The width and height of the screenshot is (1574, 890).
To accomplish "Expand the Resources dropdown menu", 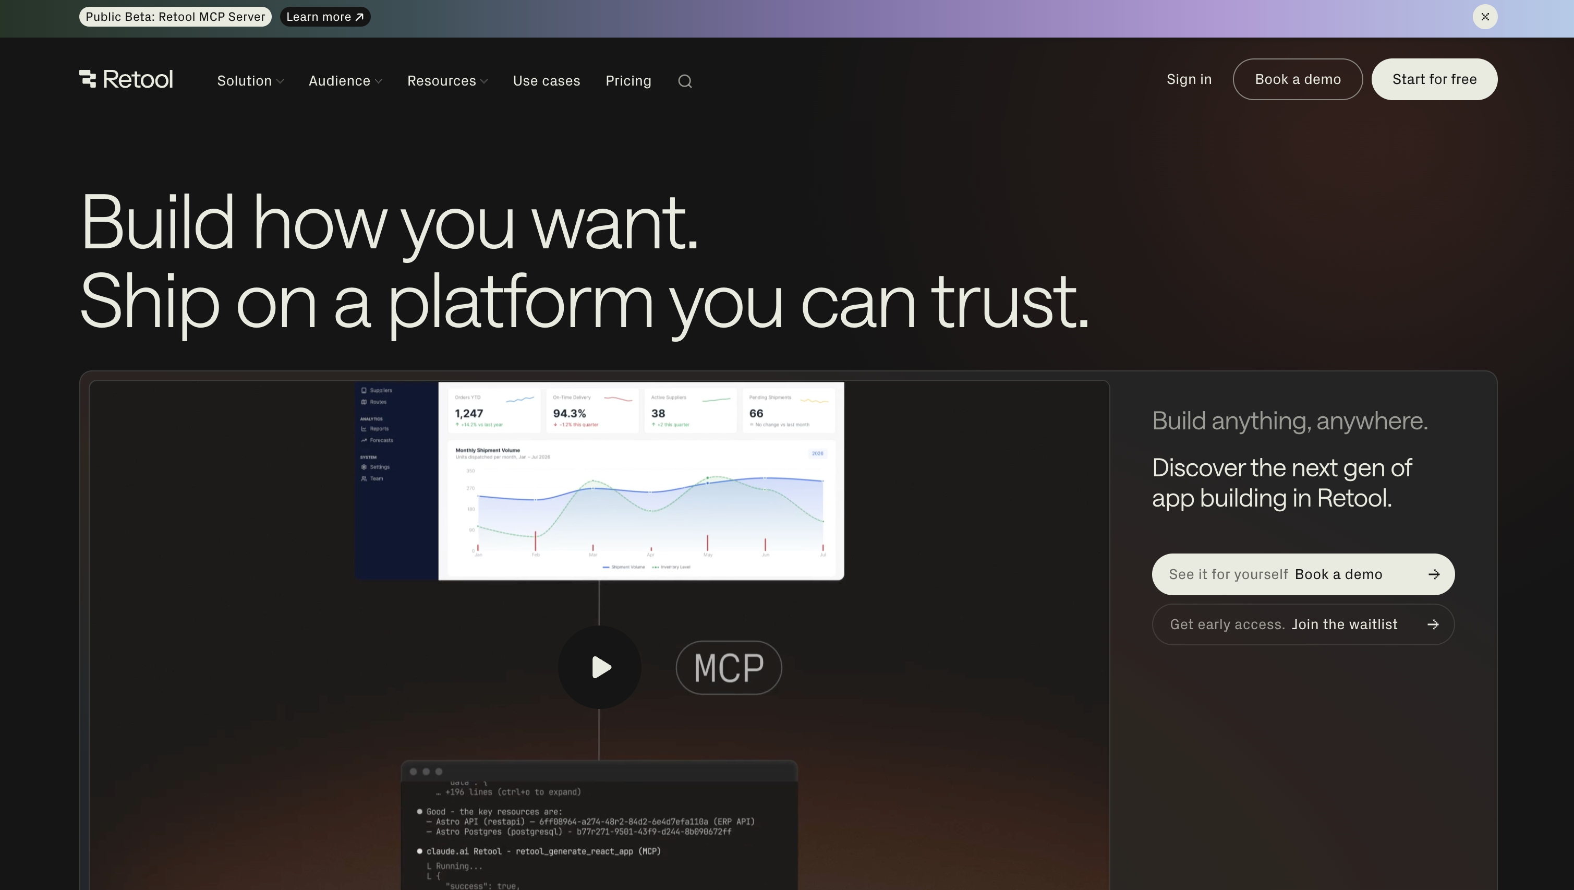I will coord(448,81).
